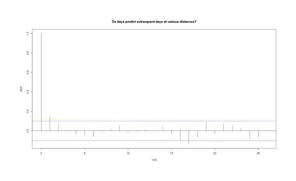
Task: Click the 0.4 tick label on y-axis
Action: [x=27, y=92]
